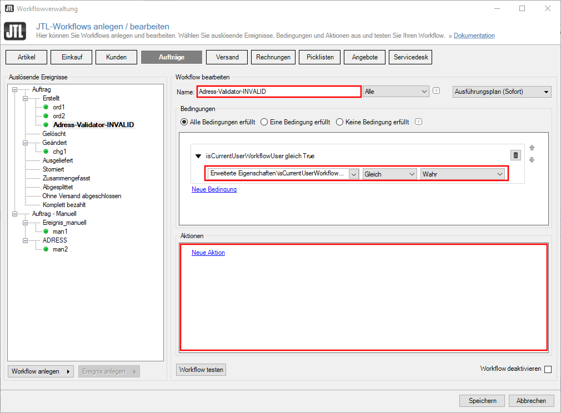Click green status dot of man1
Image resolution: width=561 pixels, height=413 pixels.
tap(46, 231)
